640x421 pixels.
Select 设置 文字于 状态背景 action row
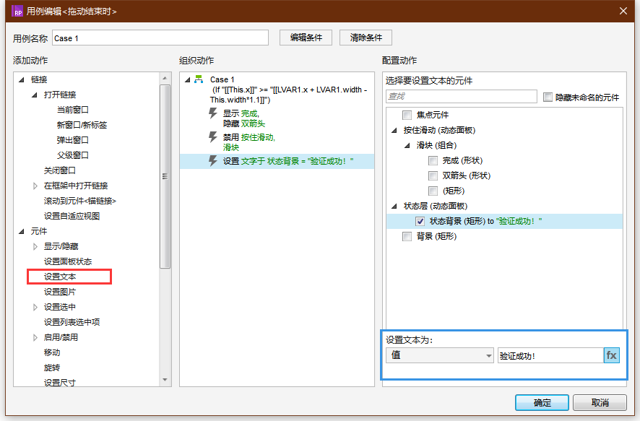(277, 161)
